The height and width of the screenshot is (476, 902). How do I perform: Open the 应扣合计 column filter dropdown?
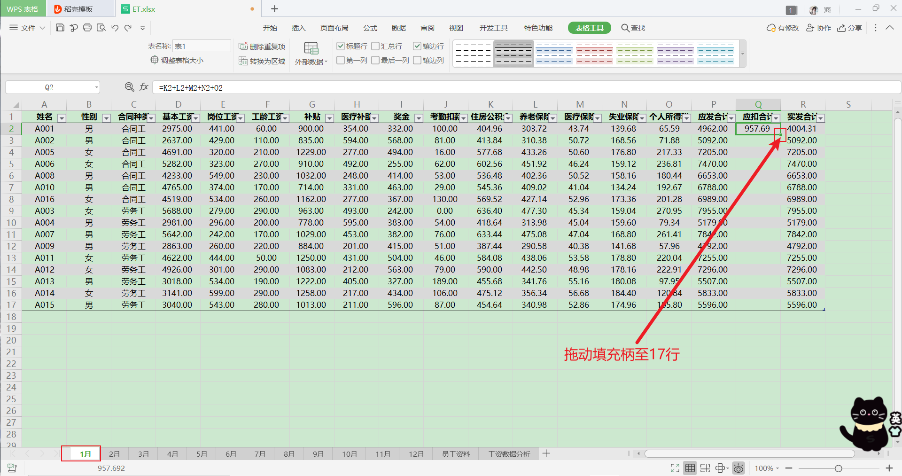coord(776,117)
